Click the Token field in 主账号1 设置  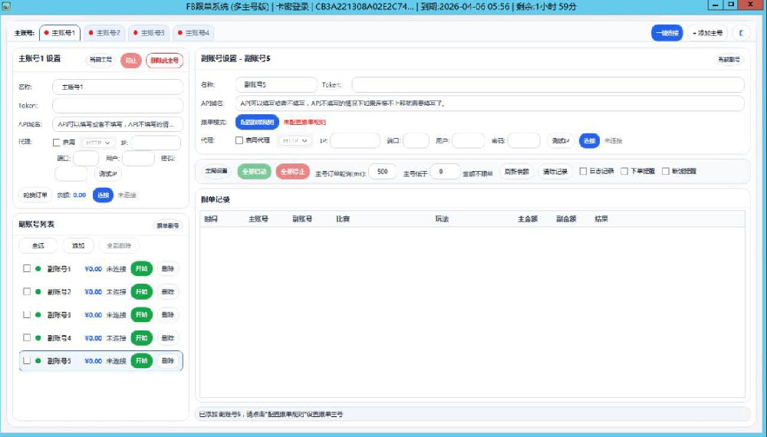(117, 105)
